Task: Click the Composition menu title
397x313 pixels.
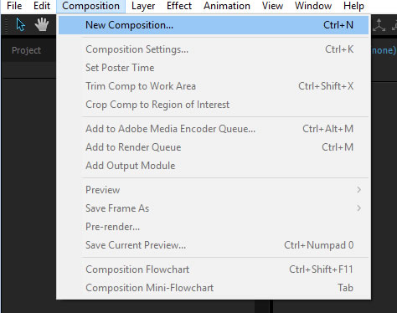Action: coord(90,6)
